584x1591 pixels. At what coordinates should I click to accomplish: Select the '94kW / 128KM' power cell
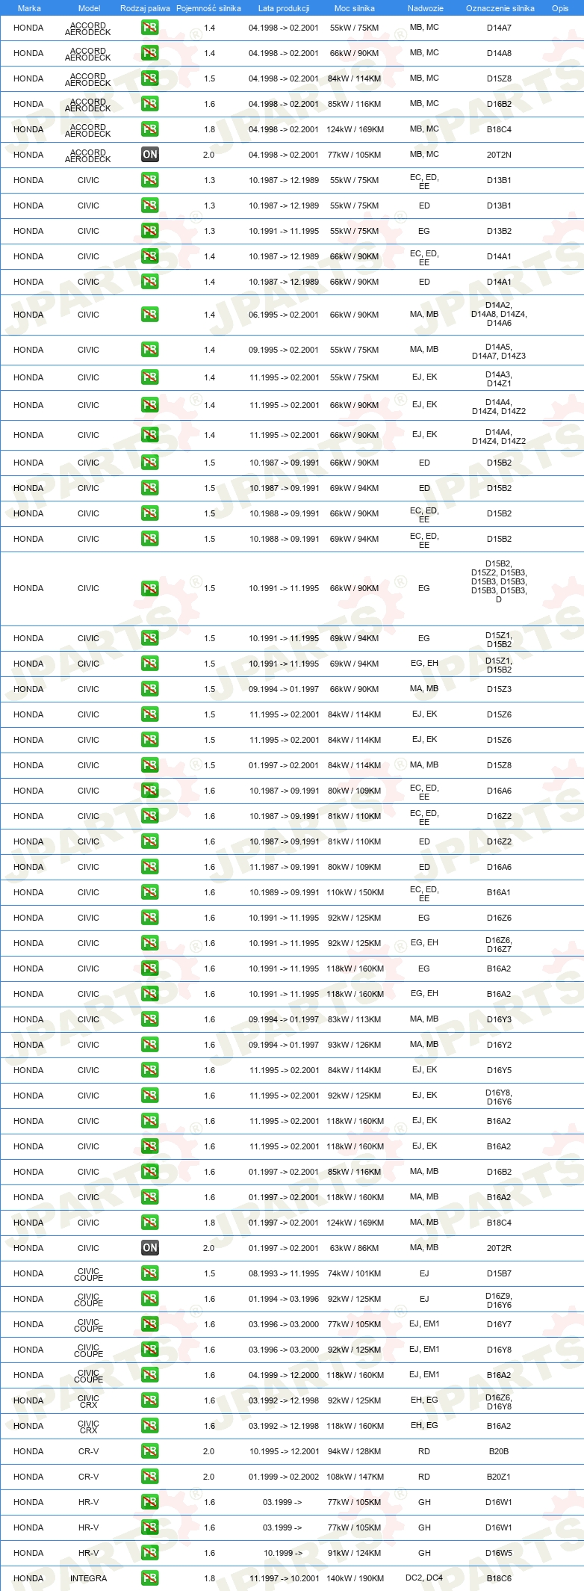[x=355, y=1451]
